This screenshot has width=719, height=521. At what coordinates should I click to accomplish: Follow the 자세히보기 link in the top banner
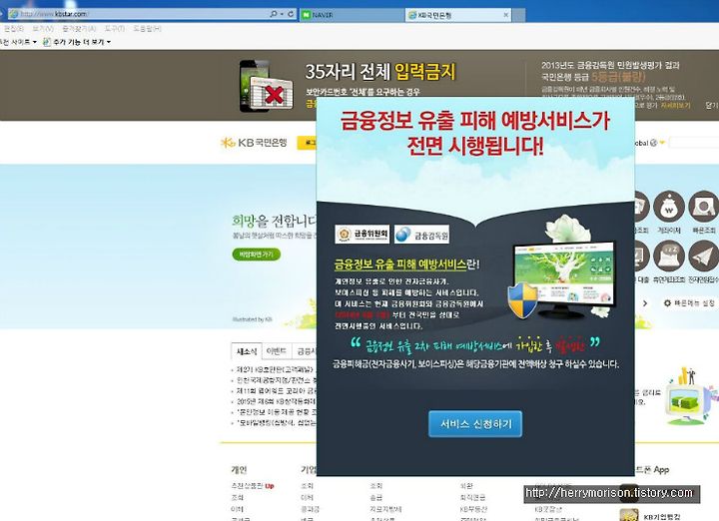point(675,106)
